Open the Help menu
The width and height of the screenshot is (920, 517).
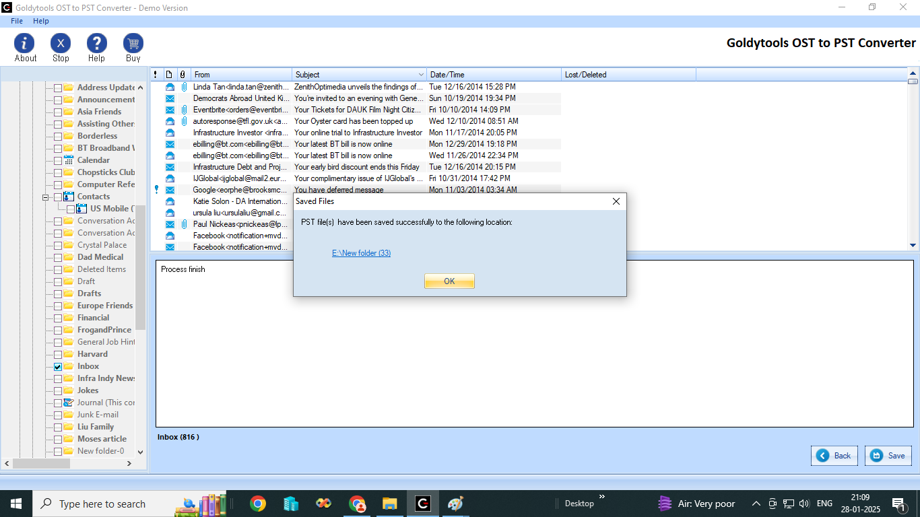(41, 21)
